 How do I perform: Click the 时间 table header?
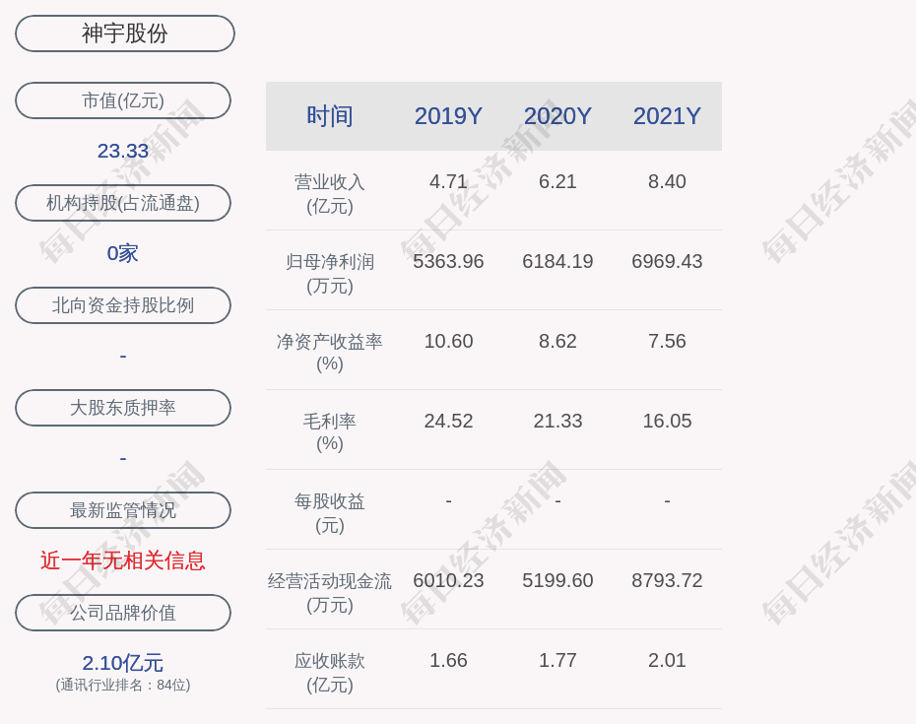coord(330,116)
